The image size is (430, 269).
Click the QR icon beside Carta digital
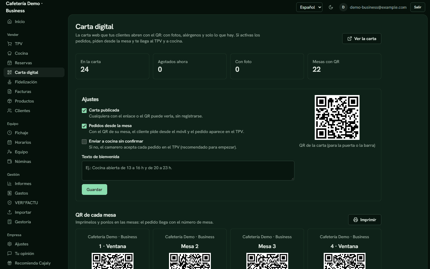coord(10,72)
